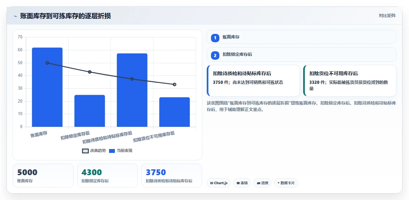Click the 扣除货位不可用库存后 bar
The image size is (409, 200).
pos(174,112)
